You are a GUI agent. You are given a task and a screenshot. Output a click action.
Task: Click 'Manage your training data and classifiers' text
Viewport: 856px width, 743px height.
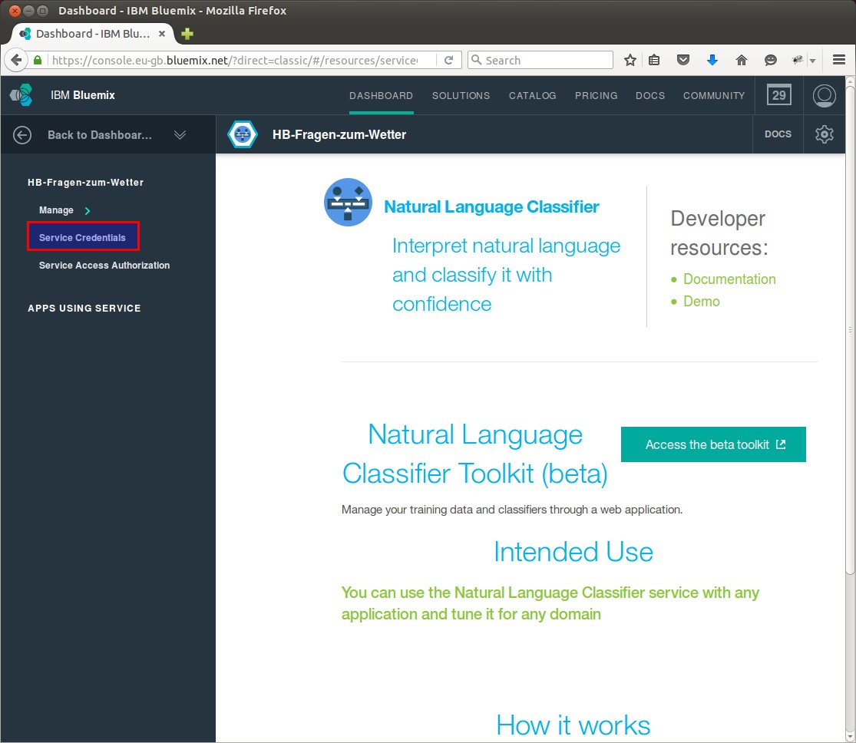coord(511,510)
